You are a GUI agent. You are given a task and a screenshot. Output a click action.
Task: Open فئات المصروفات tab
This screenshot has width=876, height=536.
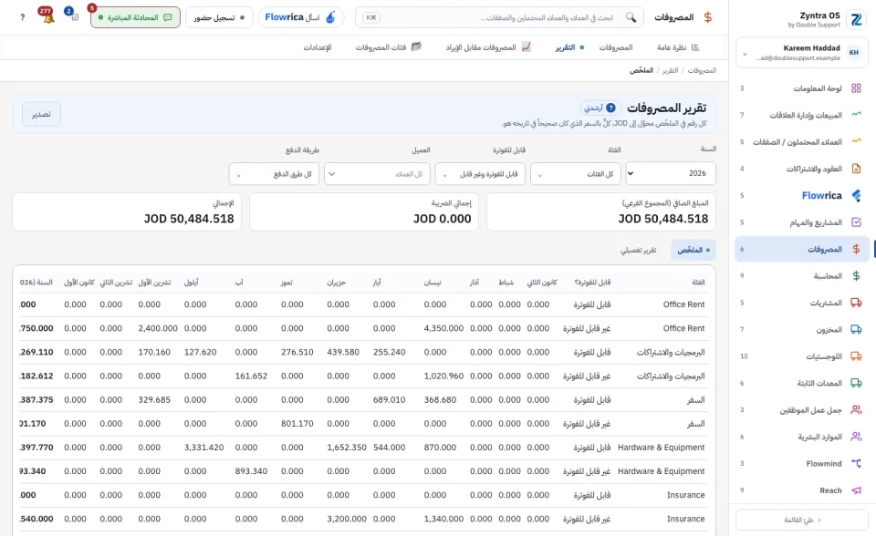pyautogui.click(x=389, y=47)
